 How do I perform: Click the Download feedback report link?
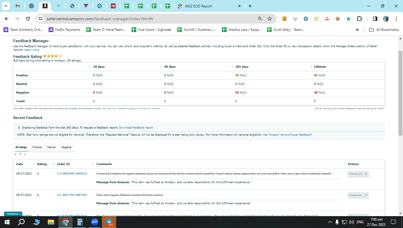coord(136,128)
